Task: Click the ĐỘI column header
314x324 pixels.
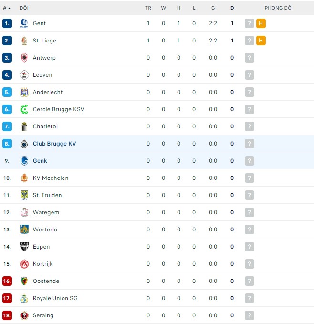Action: (x=24, y=8)
